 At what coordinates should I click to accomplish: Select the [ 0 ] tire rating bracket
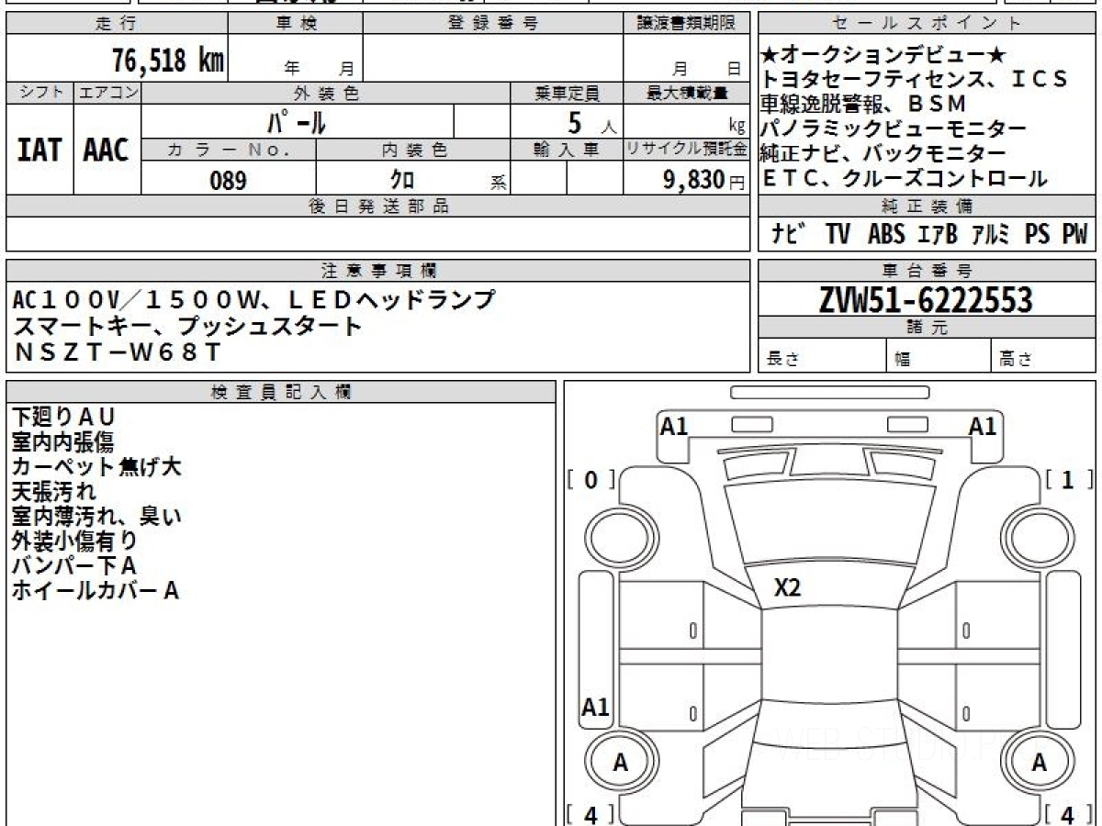[591, 480]
